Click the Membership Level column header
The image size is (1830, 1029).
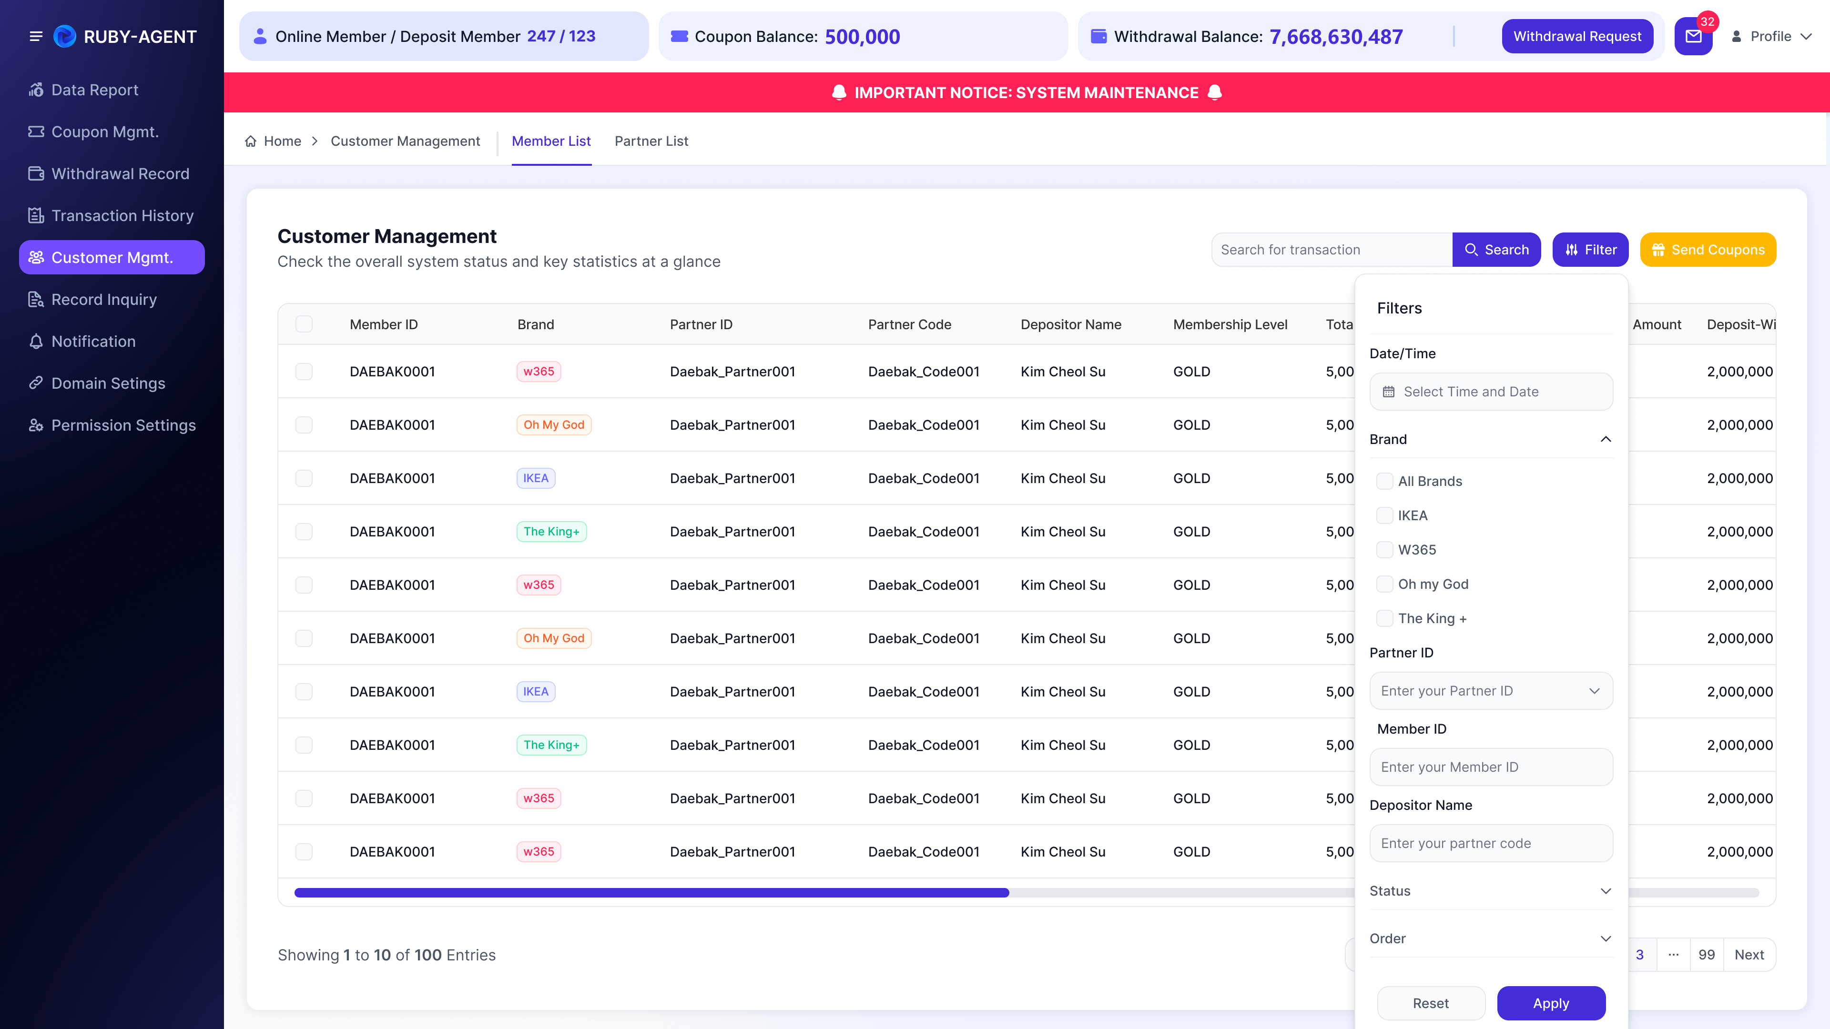pyautogui.click(x=1230, y=324)
